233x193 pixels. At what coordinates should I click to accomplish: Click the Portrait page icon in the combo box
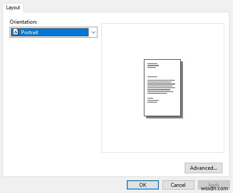(16, 32)
